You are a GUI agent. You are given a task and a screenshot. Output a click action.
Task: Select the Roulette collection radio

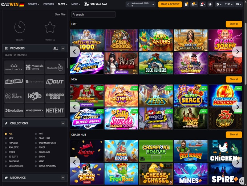pyautogui.click(x=6, y=147)
